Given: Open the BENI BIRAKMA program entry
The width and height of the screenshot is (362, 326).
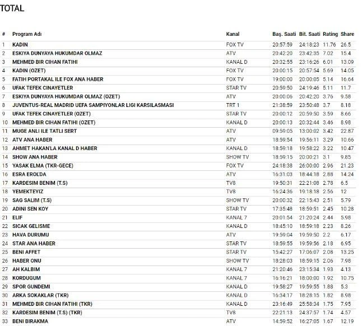Looking at the screenshot, I should click(30, 321).
